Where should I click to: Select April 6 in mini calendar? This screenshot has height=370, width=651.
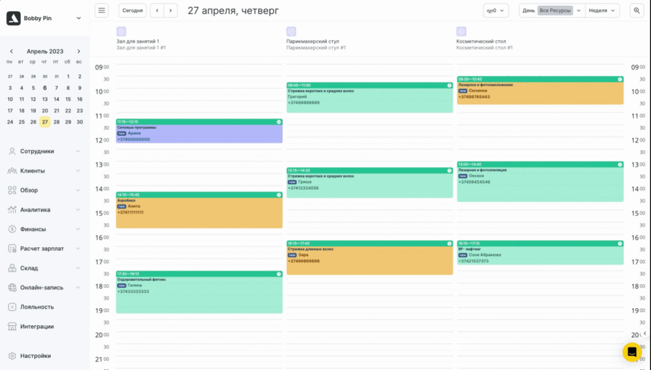coord(45,88)
